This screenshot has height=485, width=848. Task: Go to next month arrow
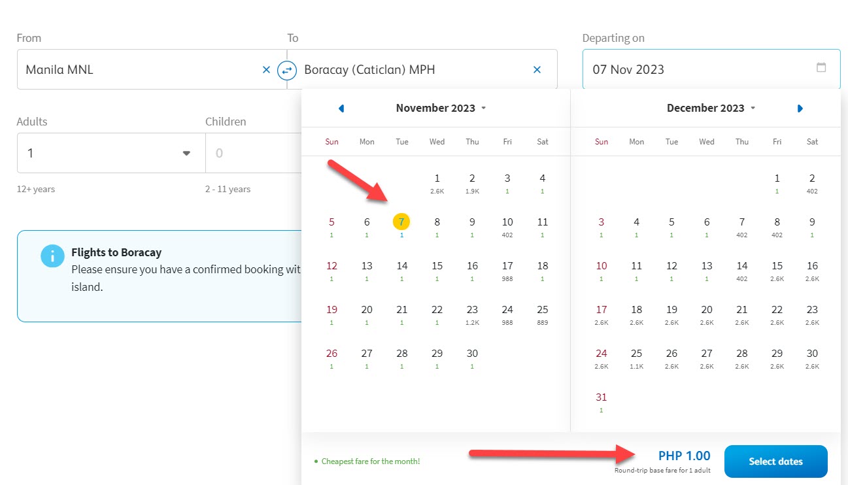coord(800,109)
